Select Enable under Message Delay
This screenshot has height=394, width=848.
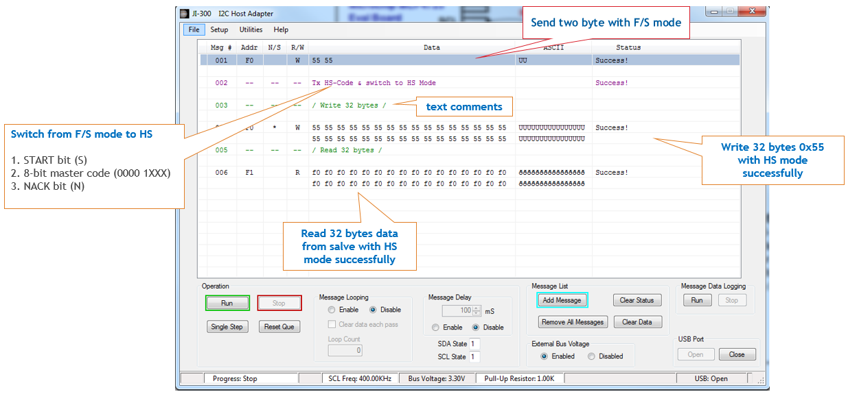(x=435, y=328)
